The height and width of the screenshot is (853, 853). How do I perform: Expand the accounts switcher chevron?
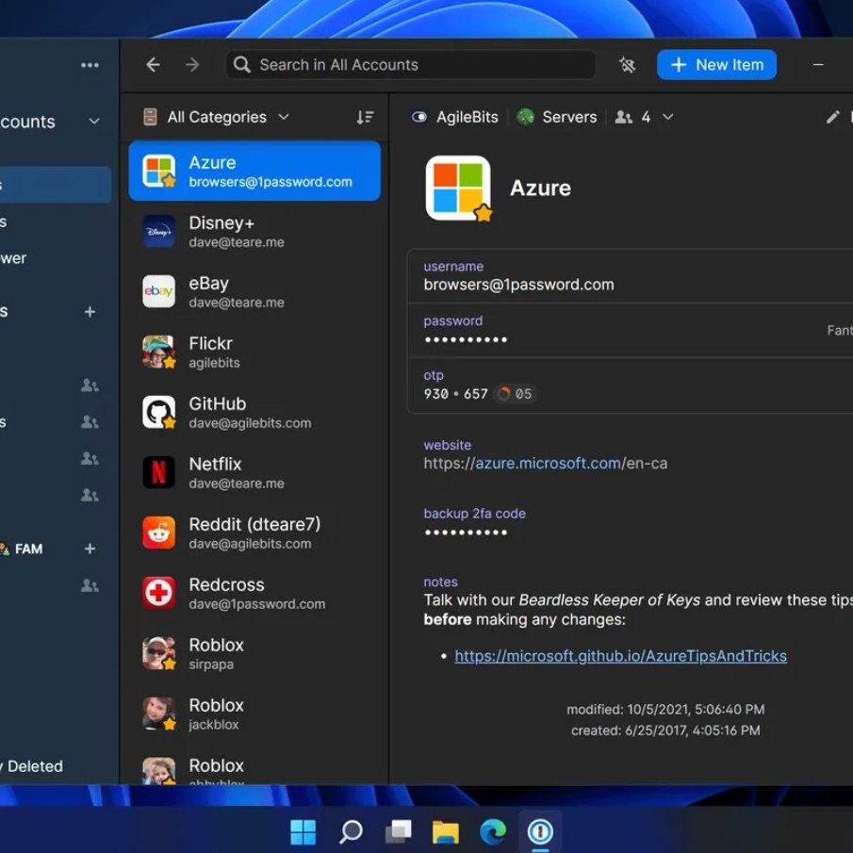pos(93,122)
